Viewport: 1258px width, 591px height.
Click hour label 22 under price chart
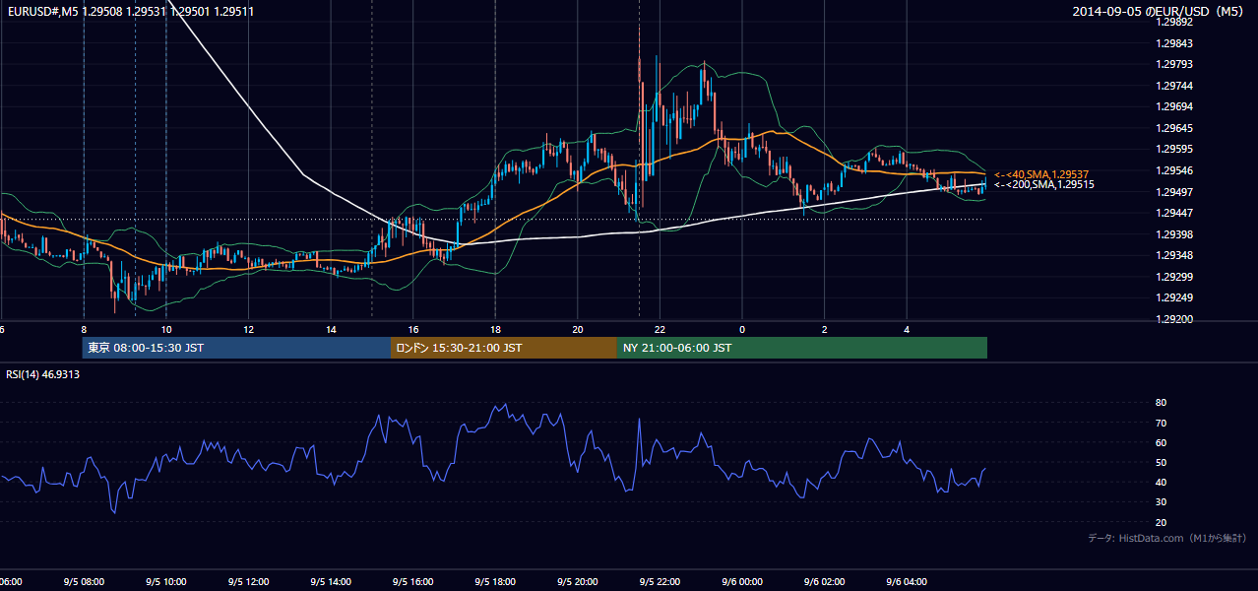click(x=660, y=329)
